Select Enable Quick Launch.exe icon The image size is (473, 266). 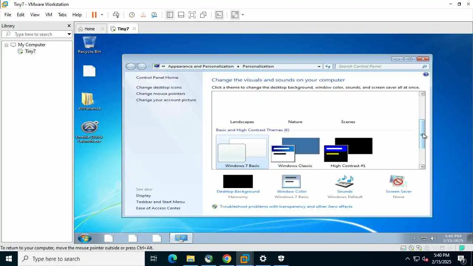[x=89, y=132]
